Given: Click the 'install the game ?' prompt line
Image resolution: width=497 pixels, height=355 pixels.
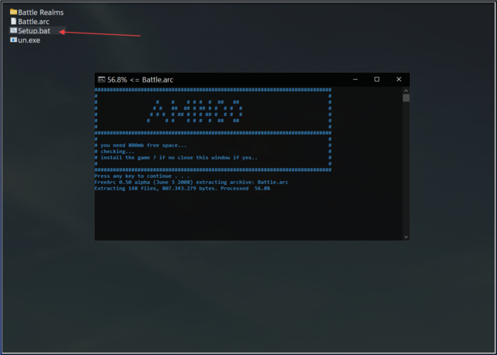Looking at the screenshot, I should point(179,158).
